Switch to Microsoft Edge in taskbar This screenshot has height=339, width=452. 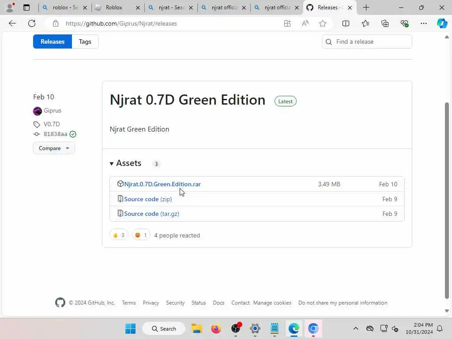[x=294, y=328]
